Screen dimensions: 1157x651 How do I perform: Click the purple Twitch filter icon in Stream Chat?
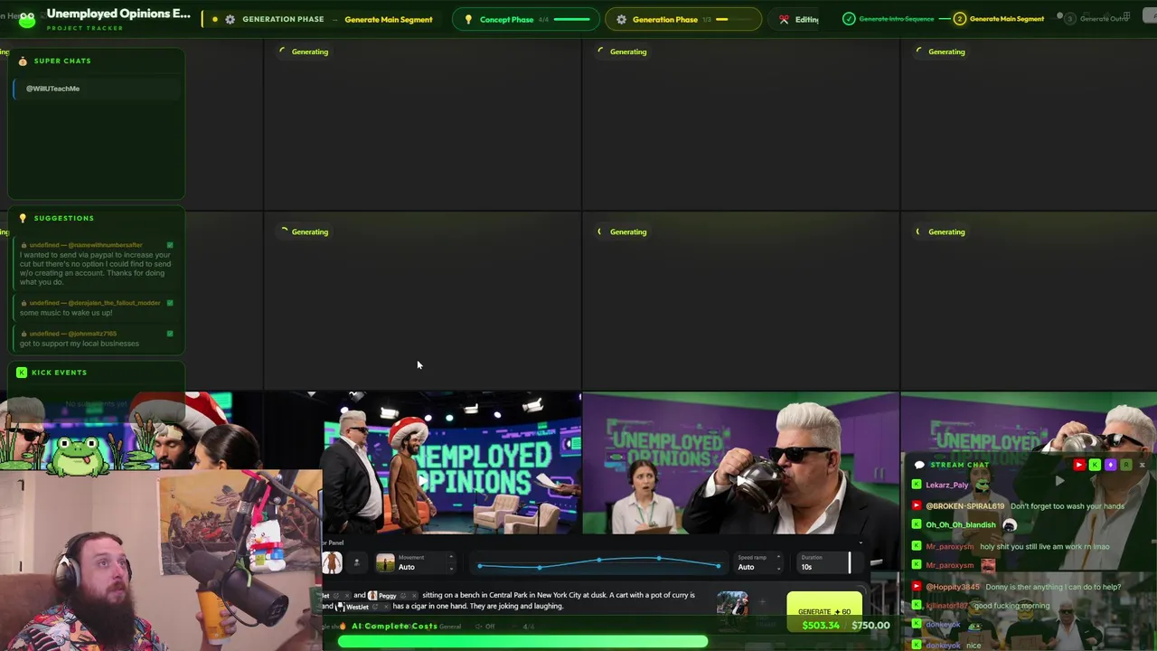click(x=1111, y=465)
